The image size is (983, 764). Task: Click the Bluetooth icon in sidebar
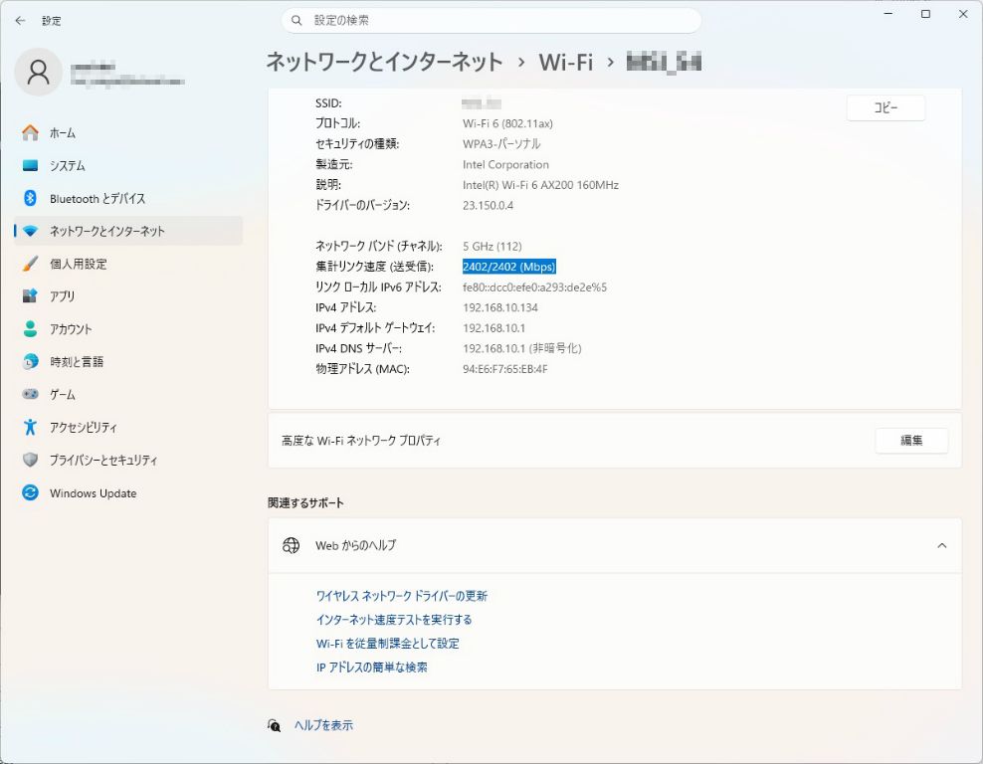[30, 198]
